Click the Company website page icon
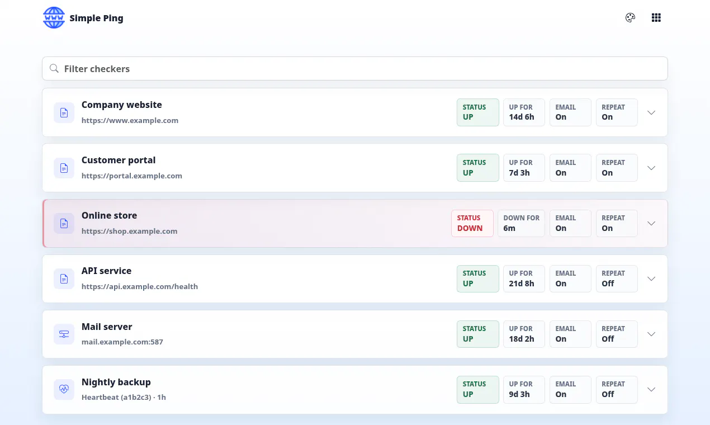The height and width of the screenshot is (425, 710). tap(64, 112)
